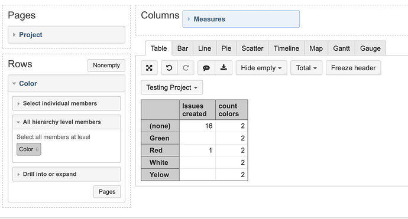Viewport: 408px width, 219px height.
Task: Click the White row header
Action: click(x=160, y=162)
